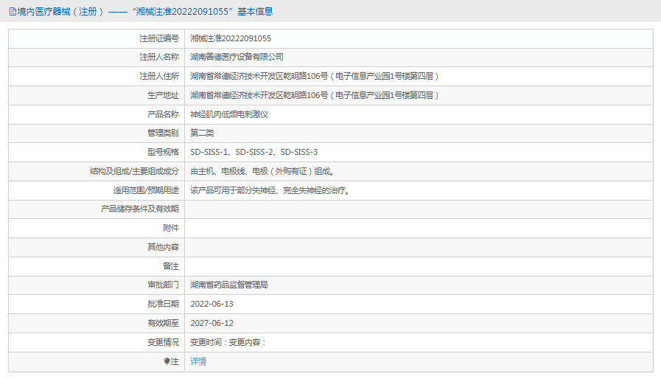Click the 批准日期 row label
The image size is (661, 379).
coord(163,304)
